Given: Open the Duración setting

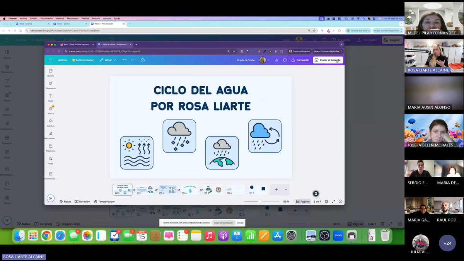Looking at the screenshot, I should 82,201.
